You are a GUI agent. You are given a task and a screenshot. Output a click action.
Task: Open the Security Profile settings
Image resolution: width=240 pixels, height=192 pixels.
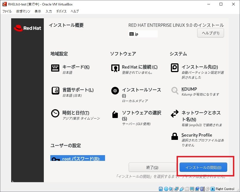click(197, 140)
